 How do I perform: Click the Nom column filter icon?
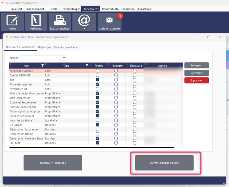42,66
